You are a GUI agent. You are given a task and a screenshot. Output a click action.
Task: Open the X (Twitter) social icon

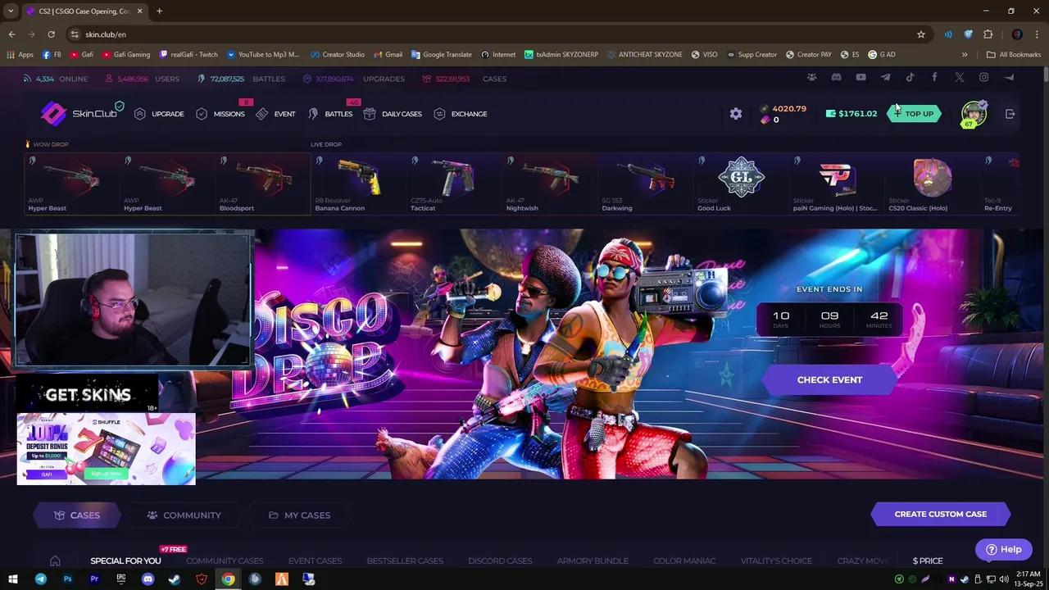(x=959, y=78)
